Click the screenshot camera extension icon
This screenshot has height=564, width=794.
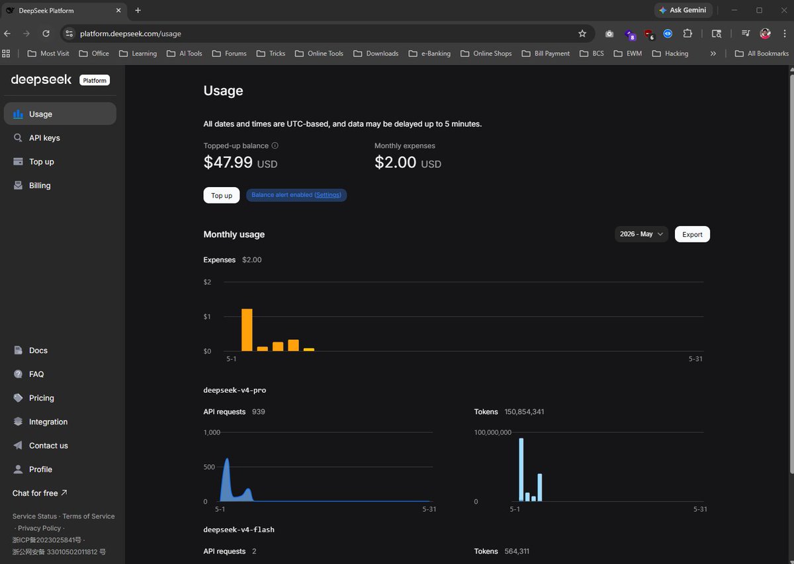click(x=609, y=34)
